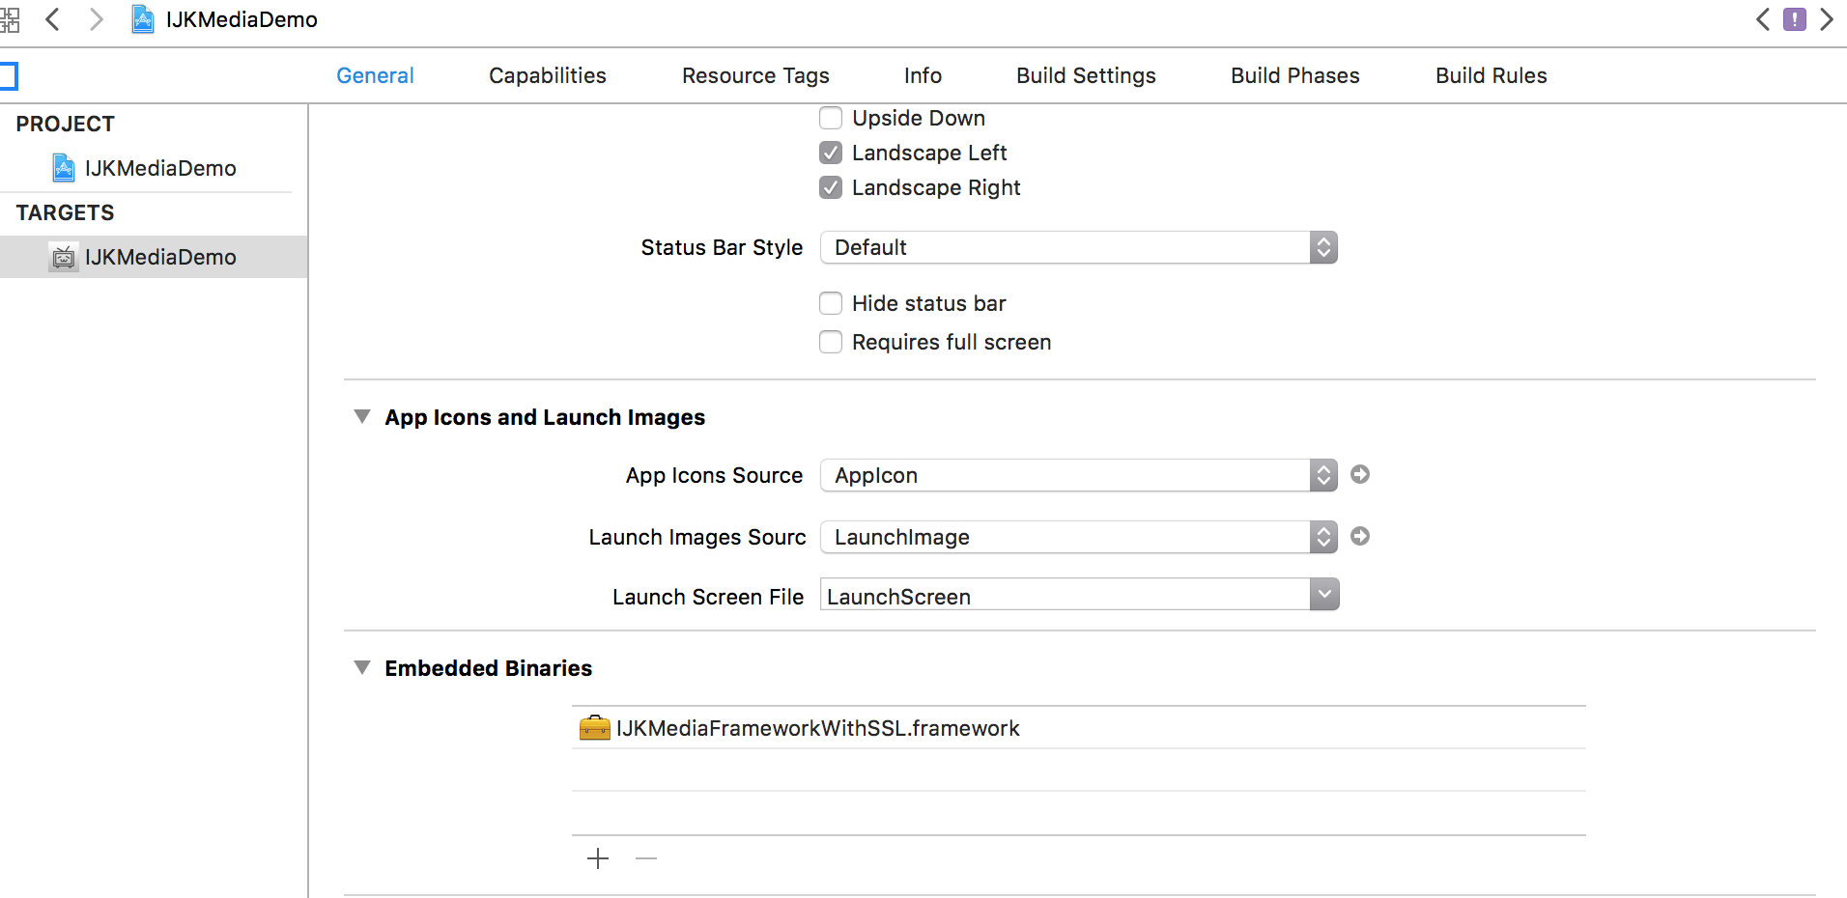Viewport: 1847px width, 898px height.
Task: Open the Capabilities tab
Action: [547, 75]
